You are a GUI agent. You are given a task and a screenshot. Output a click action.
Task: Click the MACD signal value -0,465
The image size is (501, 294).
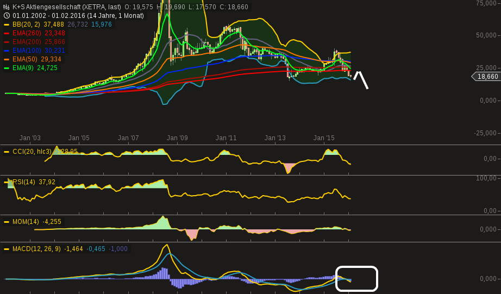(96, 249)
